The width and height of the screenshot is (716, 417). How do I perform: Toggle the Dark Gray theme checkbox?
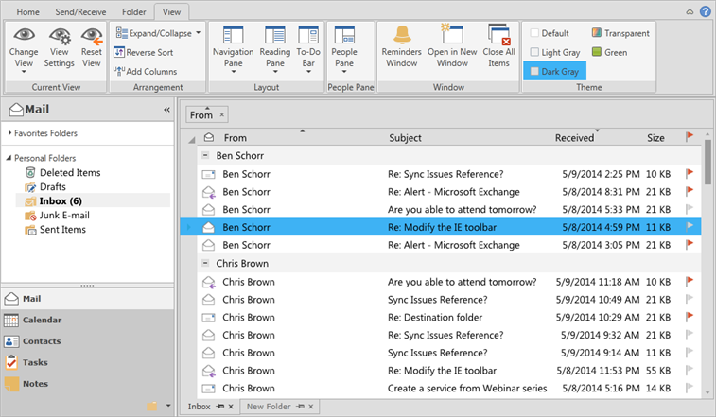[x=535, y=71]
